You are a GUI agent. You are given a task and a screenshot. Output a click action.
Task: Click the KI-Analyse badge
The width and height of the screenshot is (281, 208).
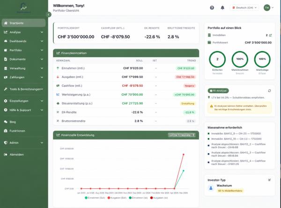pyautogui.click(x=218, y=91)
